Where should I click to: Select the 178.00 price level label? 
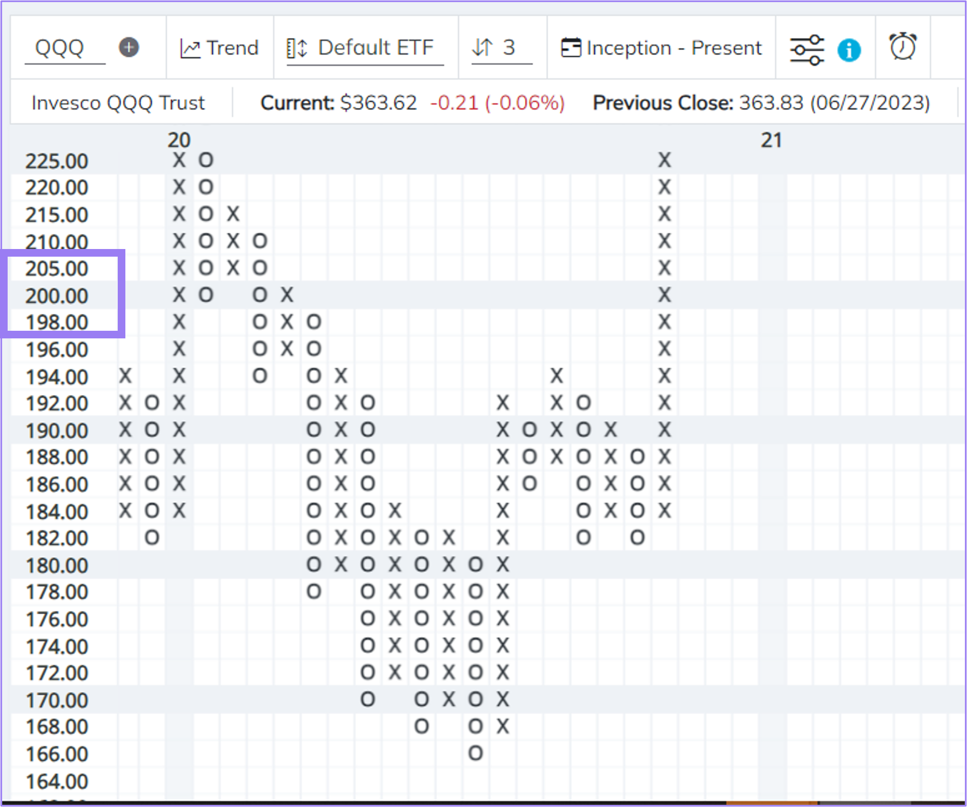click(57, 592)
